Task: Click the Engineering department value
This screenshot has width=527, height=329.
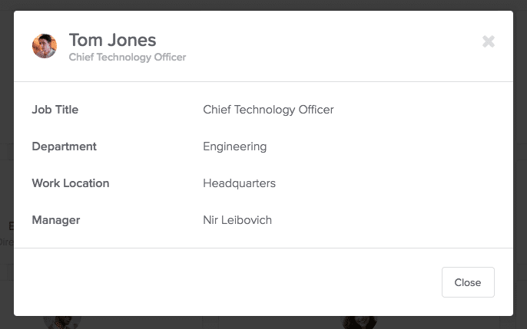Action: tap(235, 146)
